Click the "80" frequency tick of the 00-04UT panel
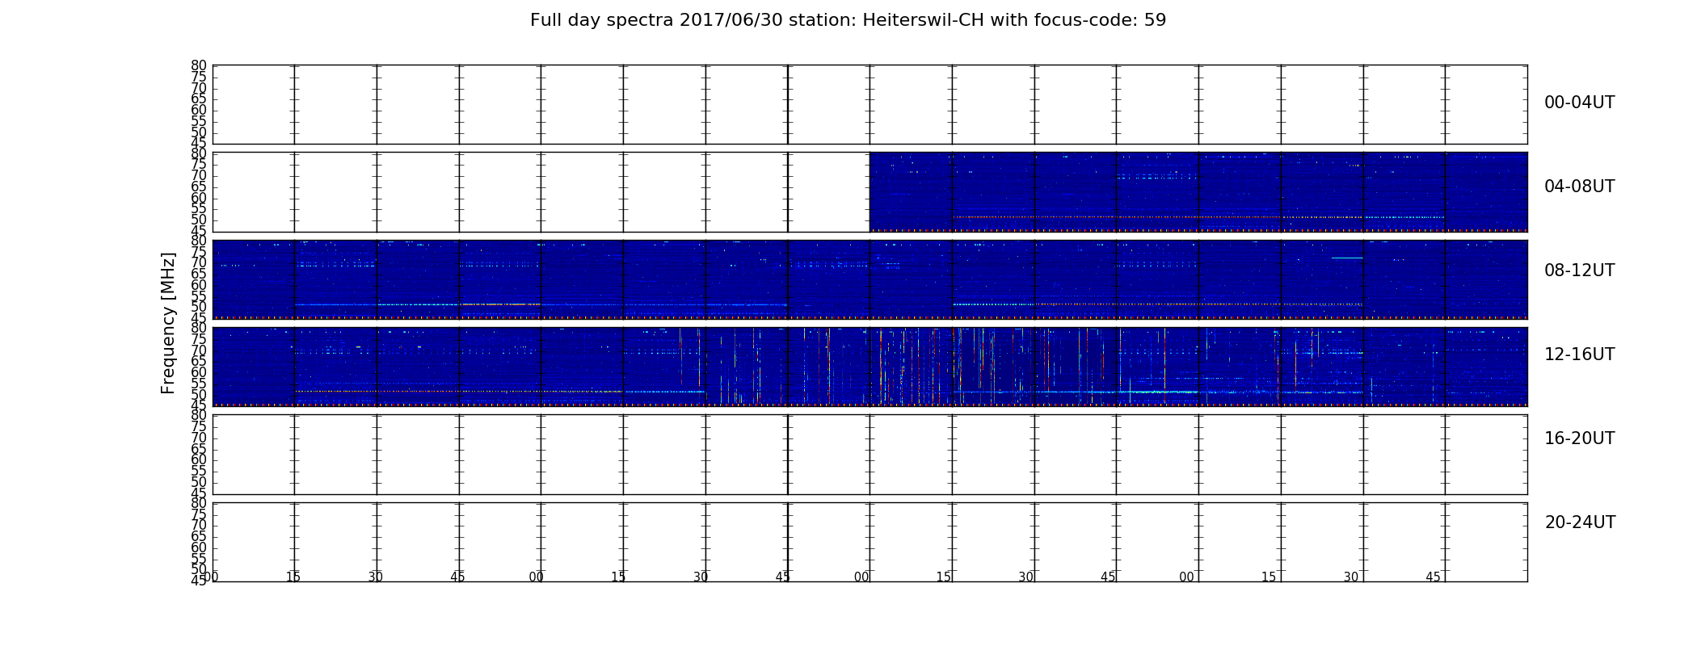Viewport: 1697px width, 646px height. point(199,65)
